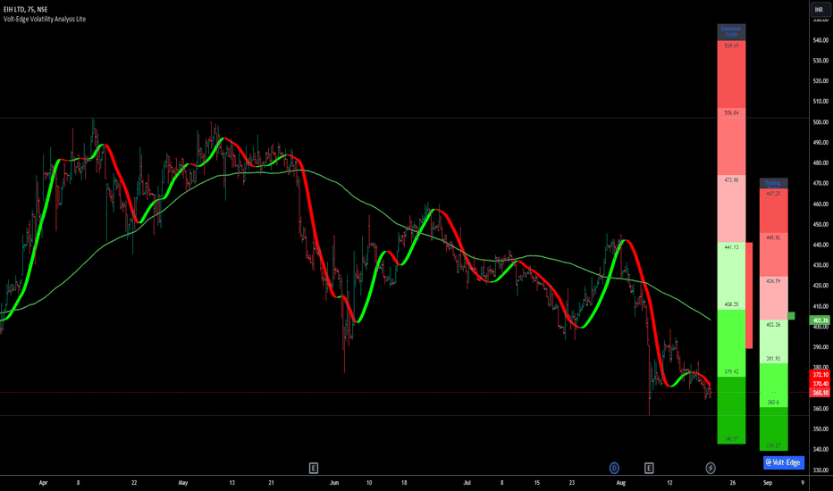Select the 342.57 level in Dominant Cycle
The width and height of the screenshot is (833, 491).
pyautogui.click(x=731, y=439)
